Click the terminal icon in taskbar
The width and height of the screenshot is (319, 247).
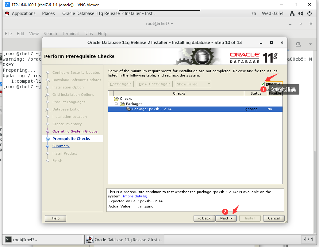8,240
